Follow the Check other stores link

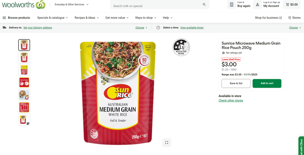[231, 101]
